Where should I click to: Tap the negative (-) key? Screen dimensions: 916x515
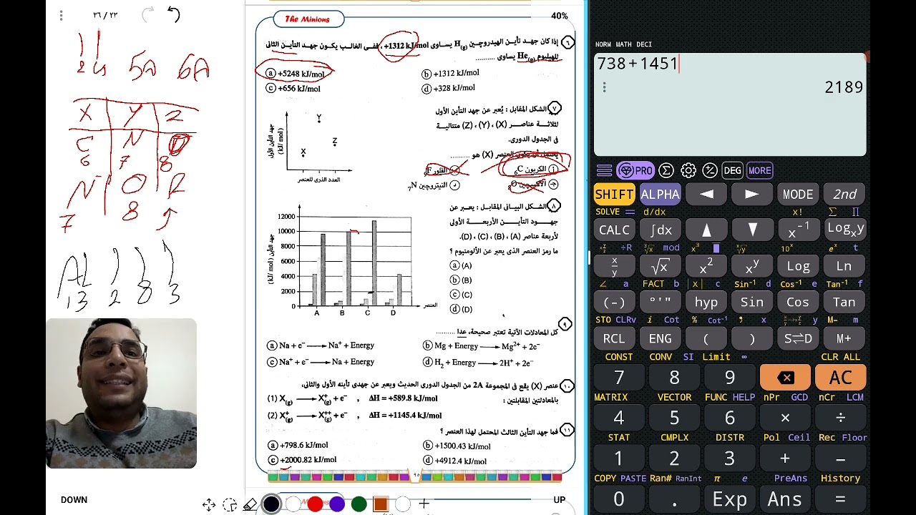click(x=614, y=303)
